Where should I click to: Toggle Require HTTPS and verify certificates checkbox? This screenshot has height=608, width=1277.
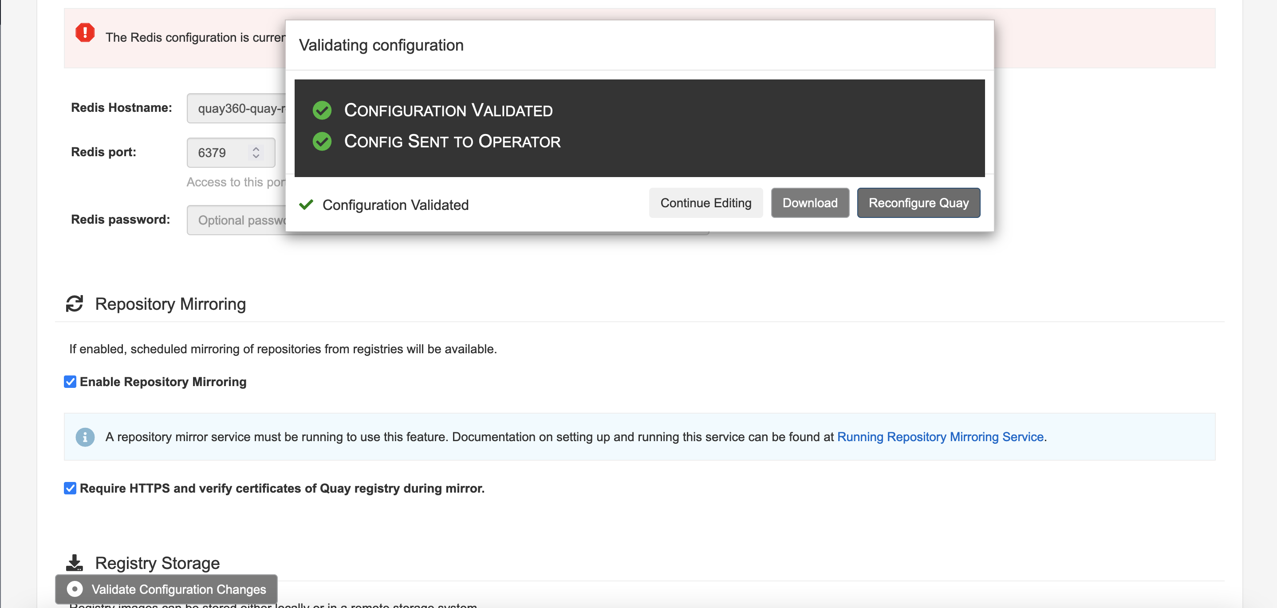click(70, 488)
